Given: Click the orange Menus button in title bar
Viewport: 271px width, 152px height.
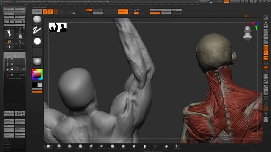Looking at the screenshot, I should [x=226, y=2].
